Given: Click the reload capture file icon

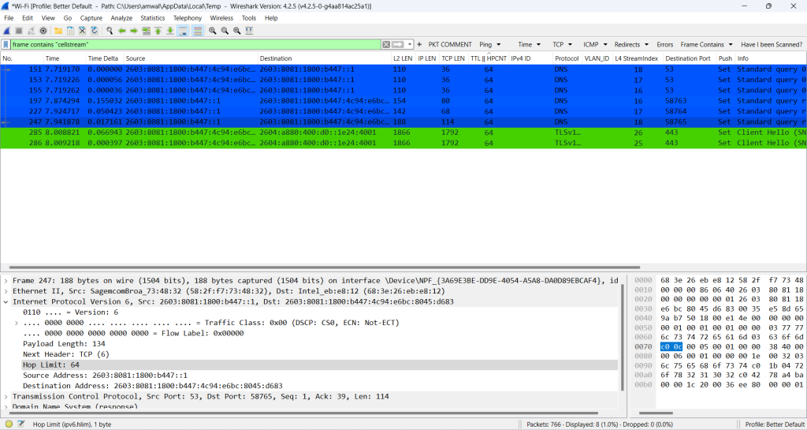Looking at the screenshot, I should click(95, 31).
